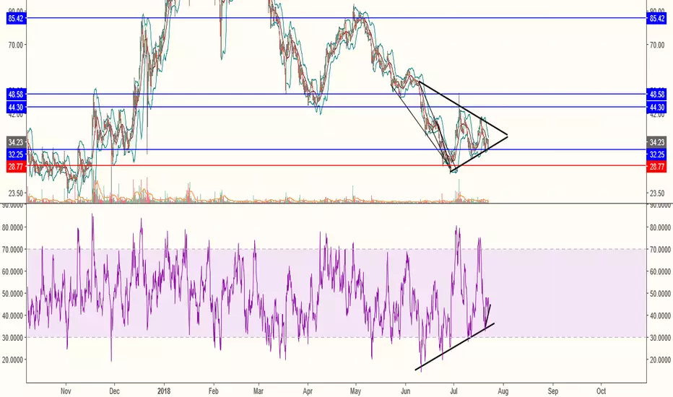
Task: Click the grey 34.23 label on right price scale
Action: (x=656, y=142)
